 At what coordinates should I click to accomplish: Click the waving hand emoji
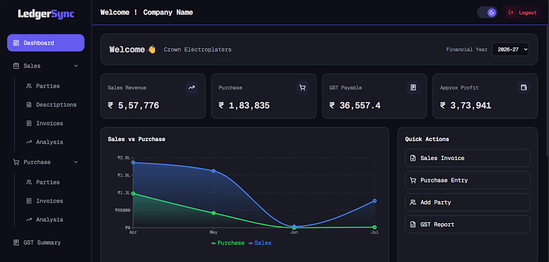pyautogui.click(x=152, y=49)
